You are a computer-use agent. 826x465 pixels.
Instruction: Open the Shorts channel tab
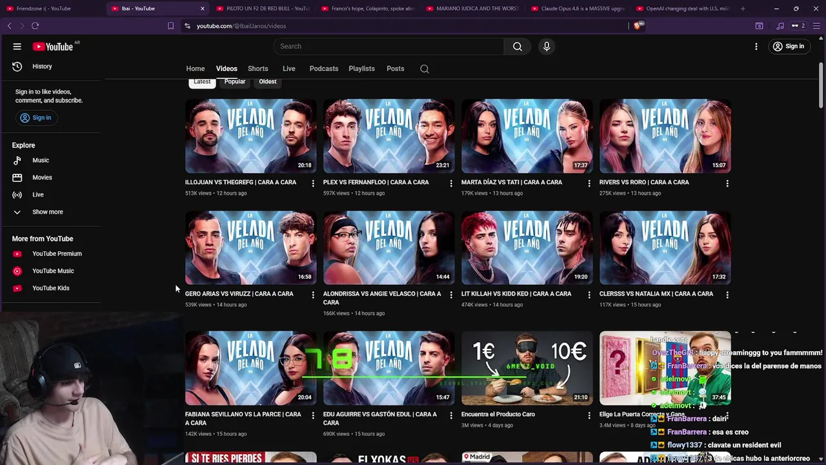click(258, 69)
